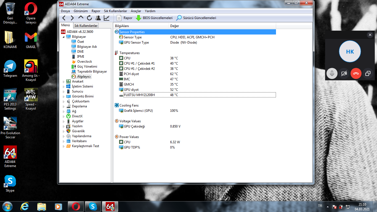Select Karşılaştırmalı Test in the tree

coord(86,146)
